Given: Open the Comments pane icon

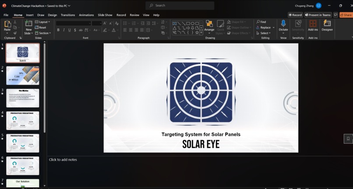Looking at the screenshot, I should click(x=335, y=15).
